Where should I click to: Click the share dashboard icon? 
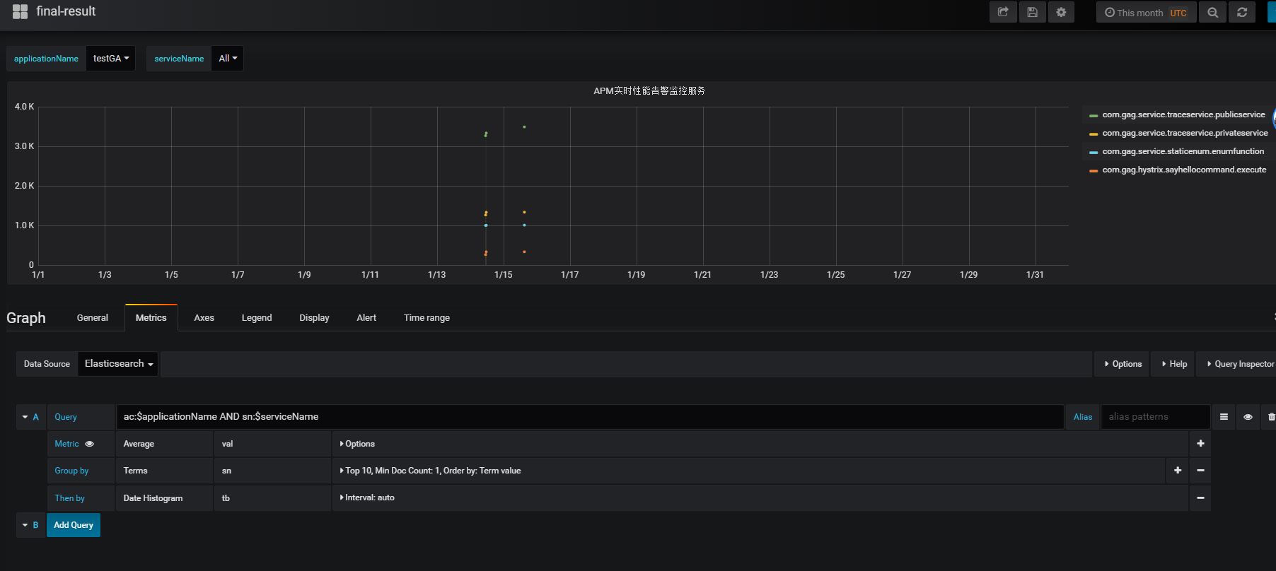click(1003, 12)
